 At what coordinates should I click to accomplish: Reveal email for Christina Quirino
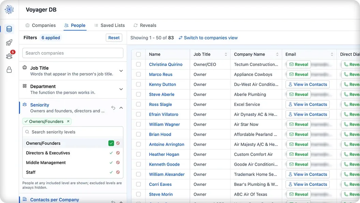(299, 65)
